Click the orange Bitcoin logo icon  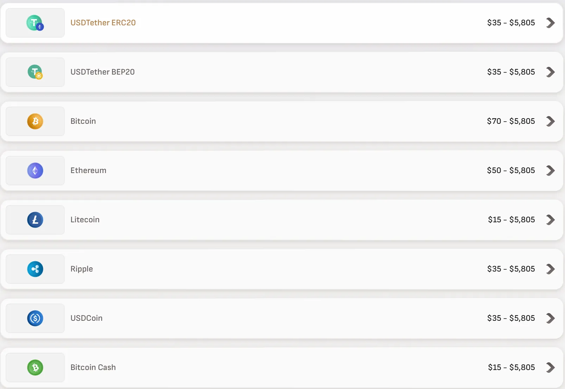click(35, 121)
